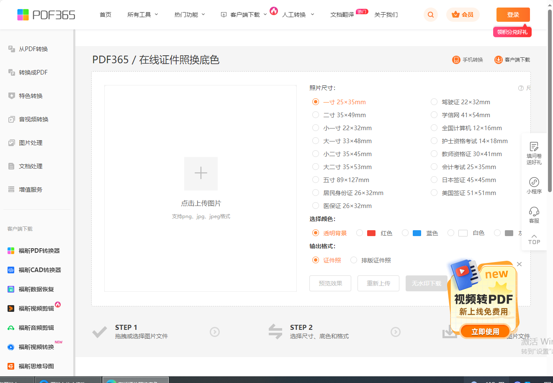Click the 客户端下载 orange download icon
This screenshot has width=553, height=383.
click(498, 60)
